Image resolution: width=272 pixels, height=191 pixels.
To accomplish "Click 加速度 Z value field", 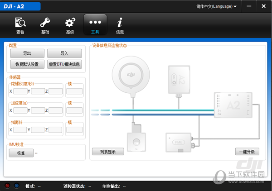I will (x=55, y=110).
